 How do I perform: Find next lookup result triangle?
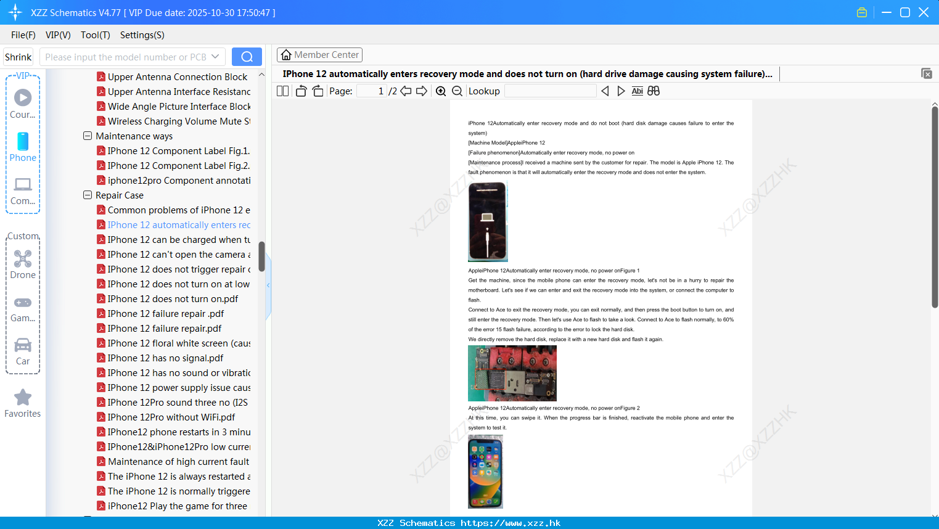coord(621,91)
